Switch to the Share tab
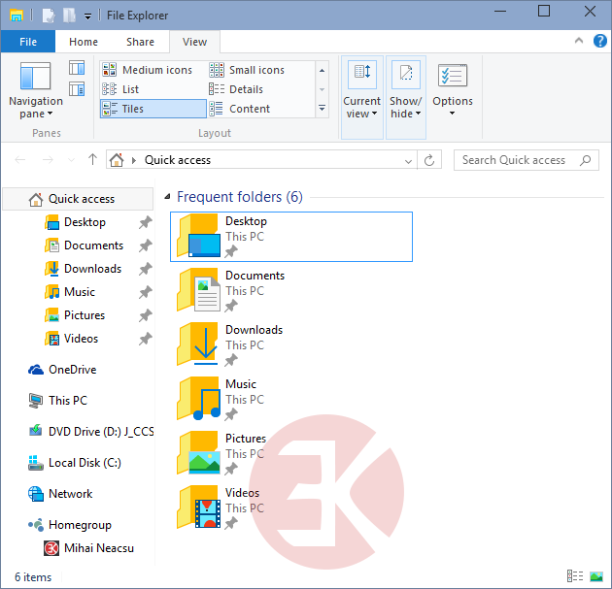 point(140,42)
